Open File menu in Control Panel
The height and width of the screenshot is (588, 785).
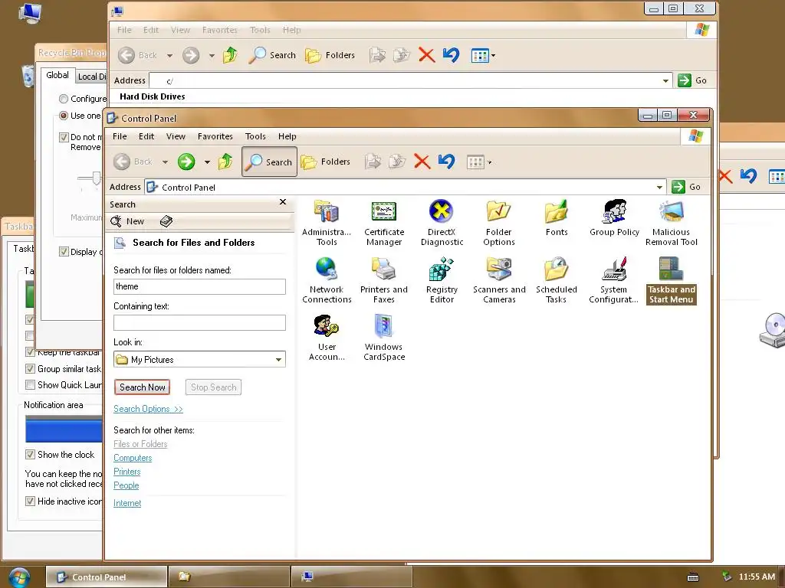(x=120, y=136)
